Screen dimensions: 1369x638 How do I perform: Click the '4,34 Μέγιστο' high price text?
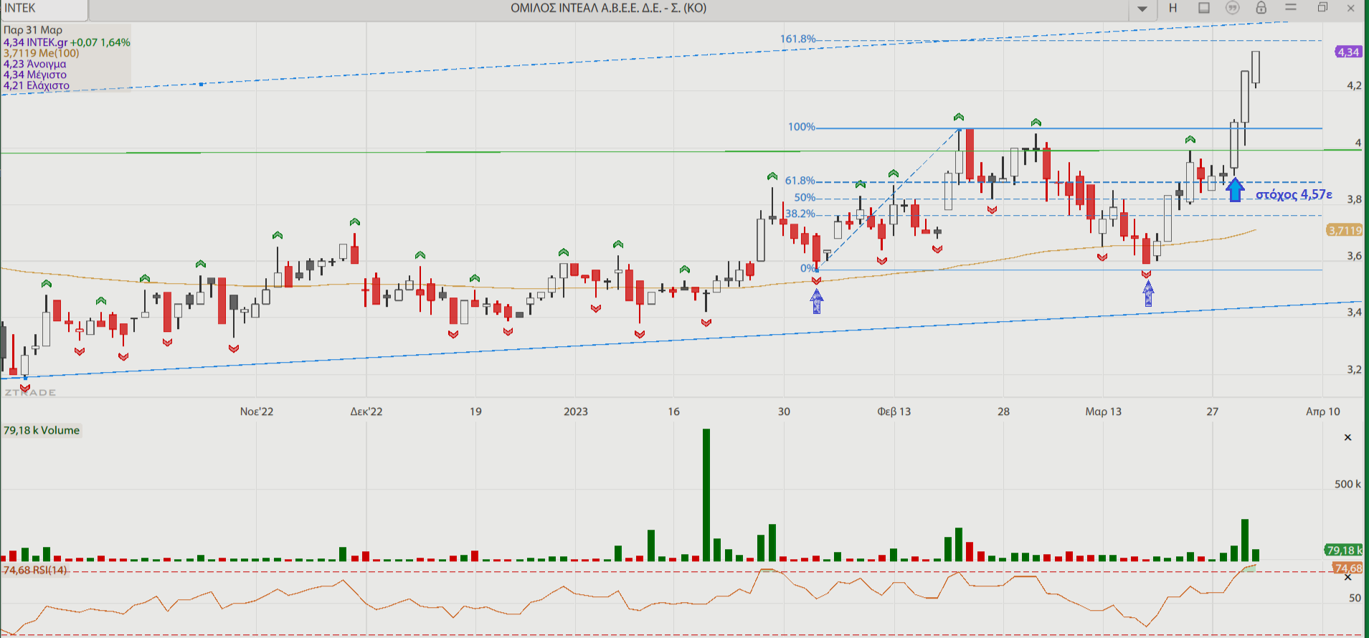(34, 75)
